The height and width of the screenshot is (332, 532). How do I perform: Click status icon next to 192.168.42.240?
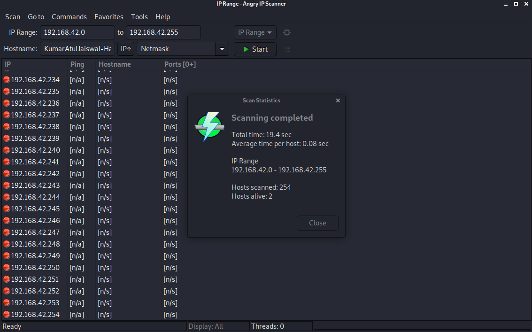tap(6, 150)
